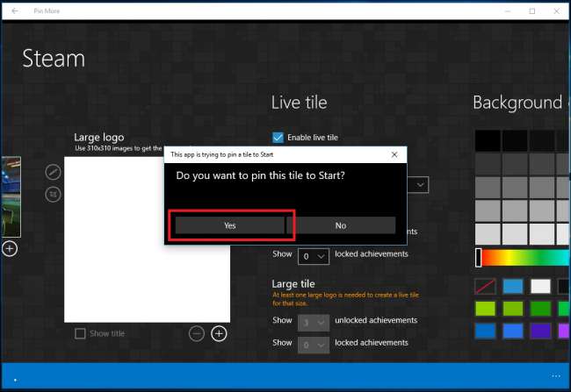Click the Large tile warning text in orange
Screen dimensions: 571x392
[345, 298]
